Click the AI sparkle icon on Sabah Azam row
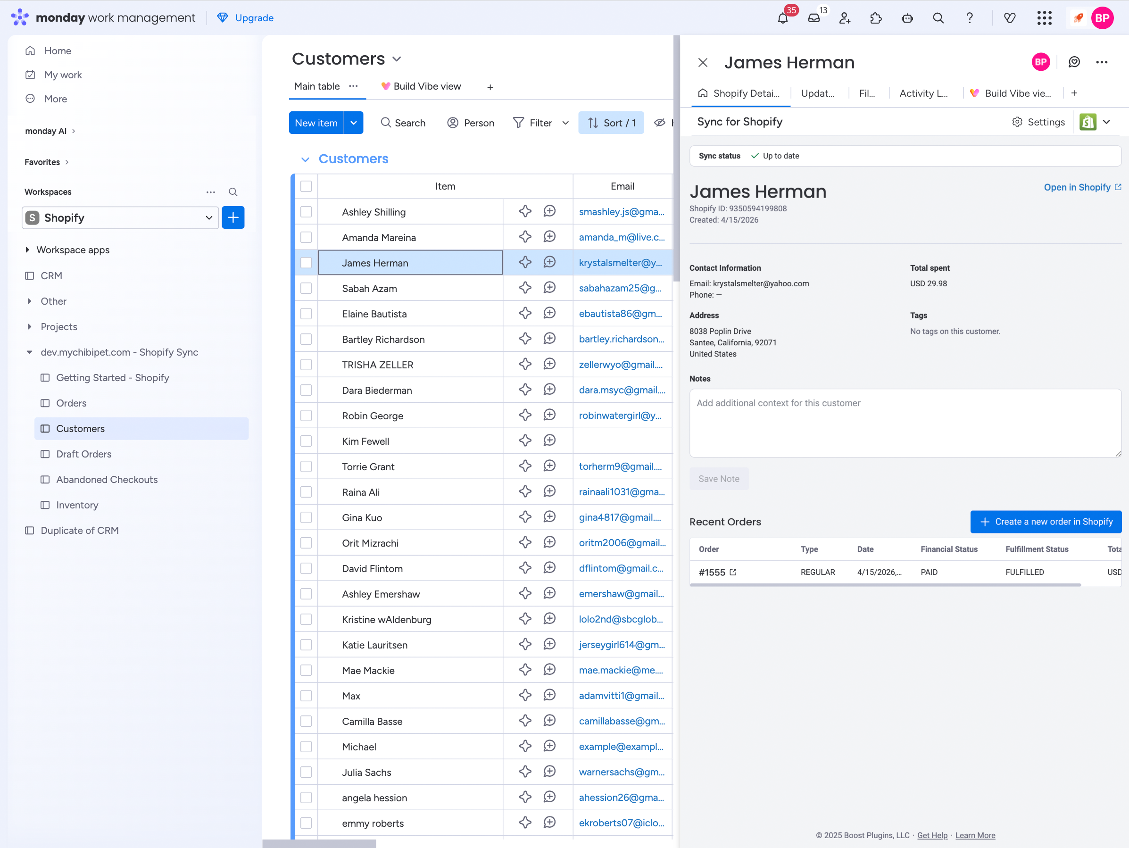This screenshot has width=1129, height=848. (525, 288)
